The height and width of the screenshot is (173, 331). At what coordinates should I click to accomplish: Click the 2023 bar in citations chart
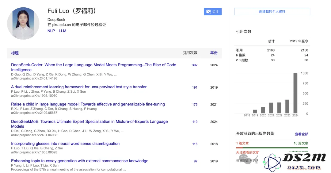(x=287, y=106)
